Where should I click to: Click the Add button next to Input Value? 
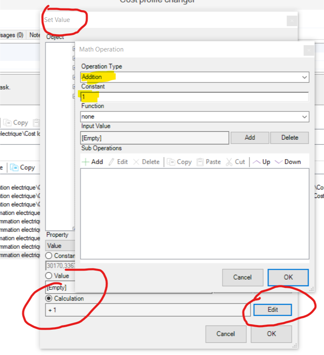click(x=250, y=138)
